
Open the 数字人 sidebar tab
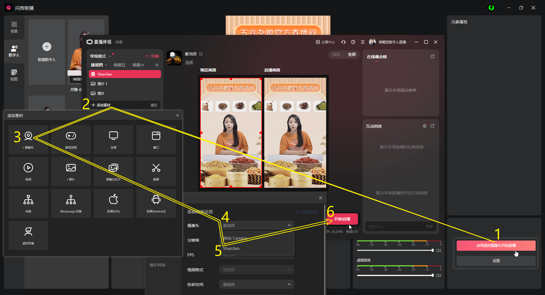(14, 51)
